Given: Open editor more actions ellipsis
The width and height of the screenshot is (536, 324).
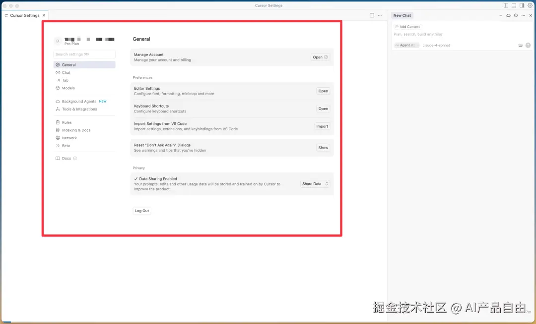Looking at the screenshot, I should point(380,15).
